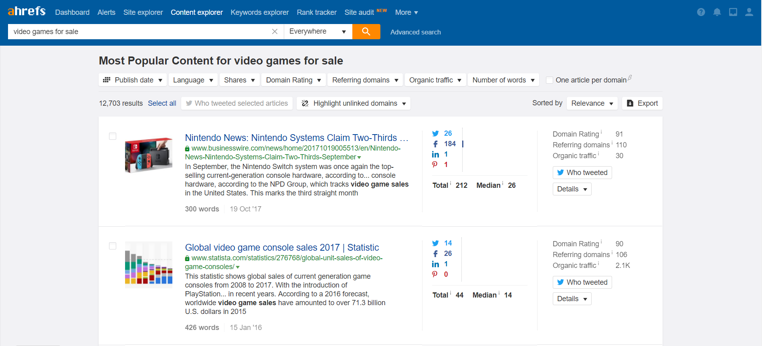This screenshot has width=762, height=346.
Task: Click Twitter share count icon for Nintendo article
Action: point(435,133)
